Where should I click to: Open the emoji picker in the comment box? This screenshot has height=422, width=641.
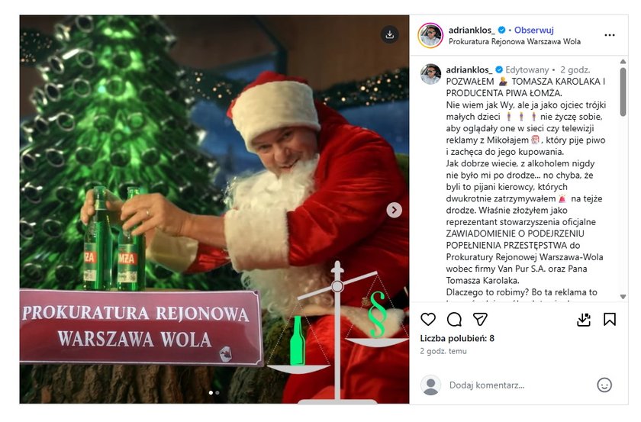[x=604, y=385]
